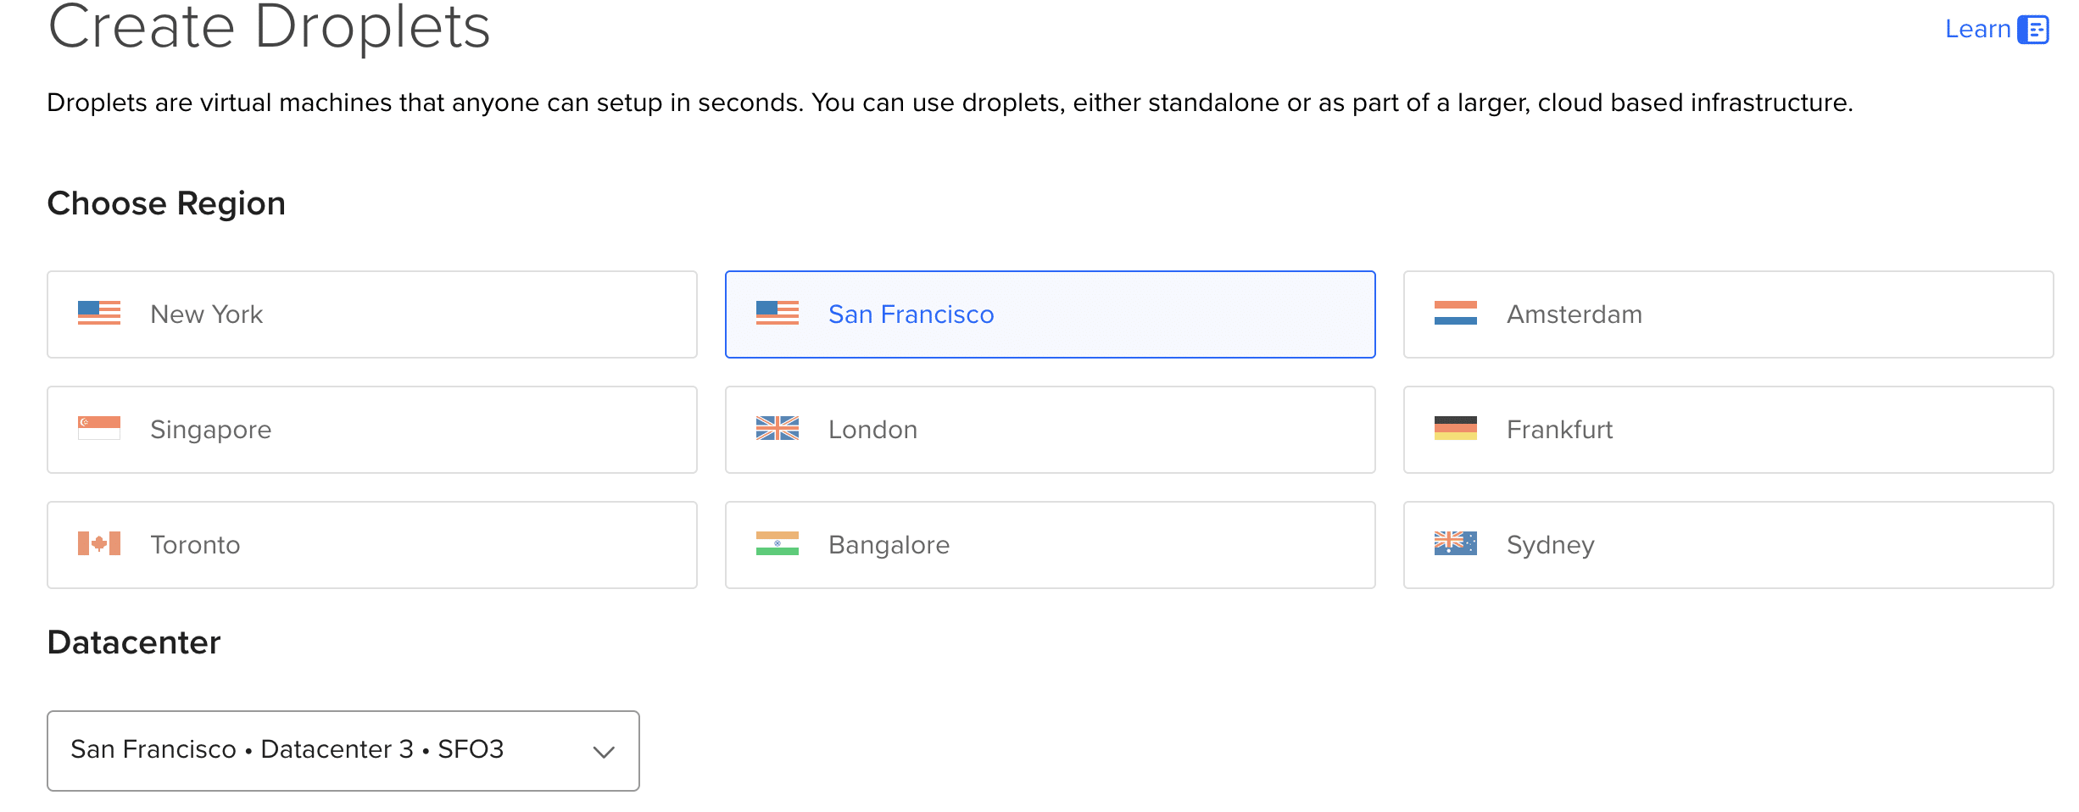Select the Sydney region

pyautogui.click(x=1728, y=544)
